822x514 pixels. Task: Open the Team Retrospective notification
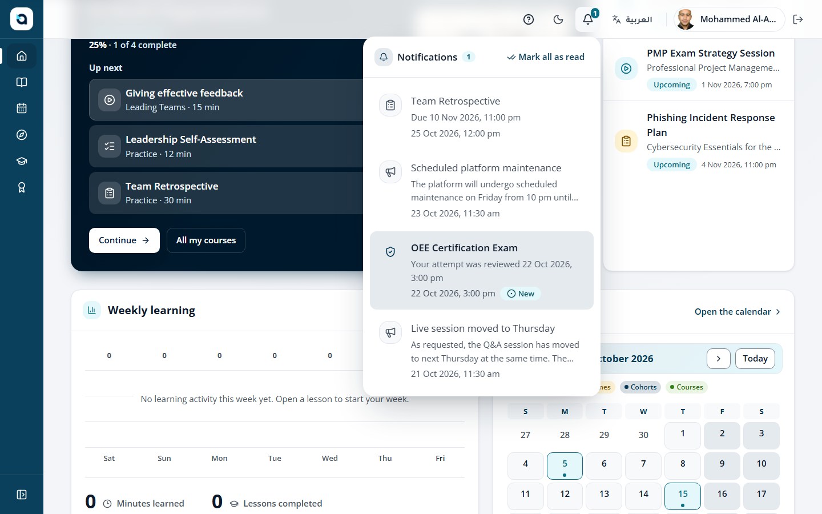tap(482, 117)
